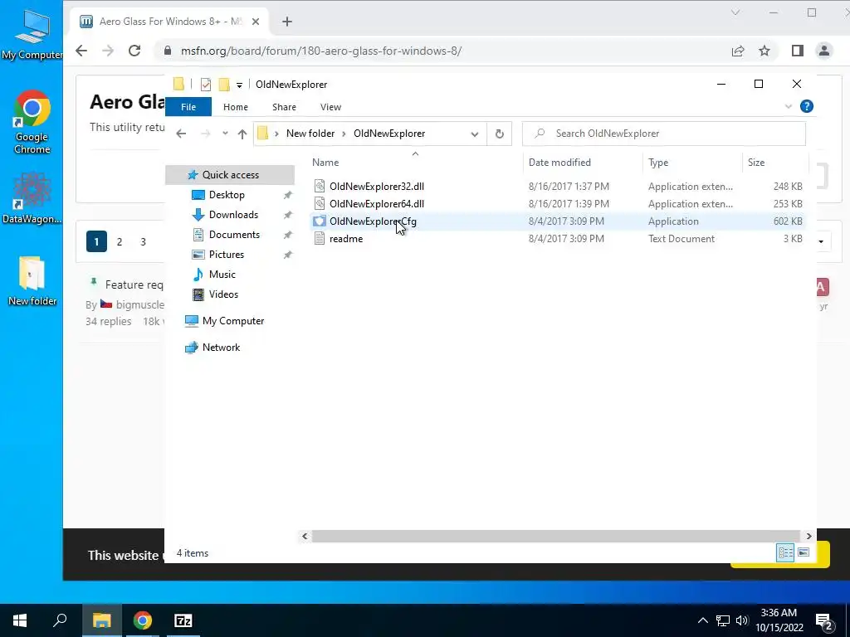
Task: Go forward in File Explorer
Action: 206,134
